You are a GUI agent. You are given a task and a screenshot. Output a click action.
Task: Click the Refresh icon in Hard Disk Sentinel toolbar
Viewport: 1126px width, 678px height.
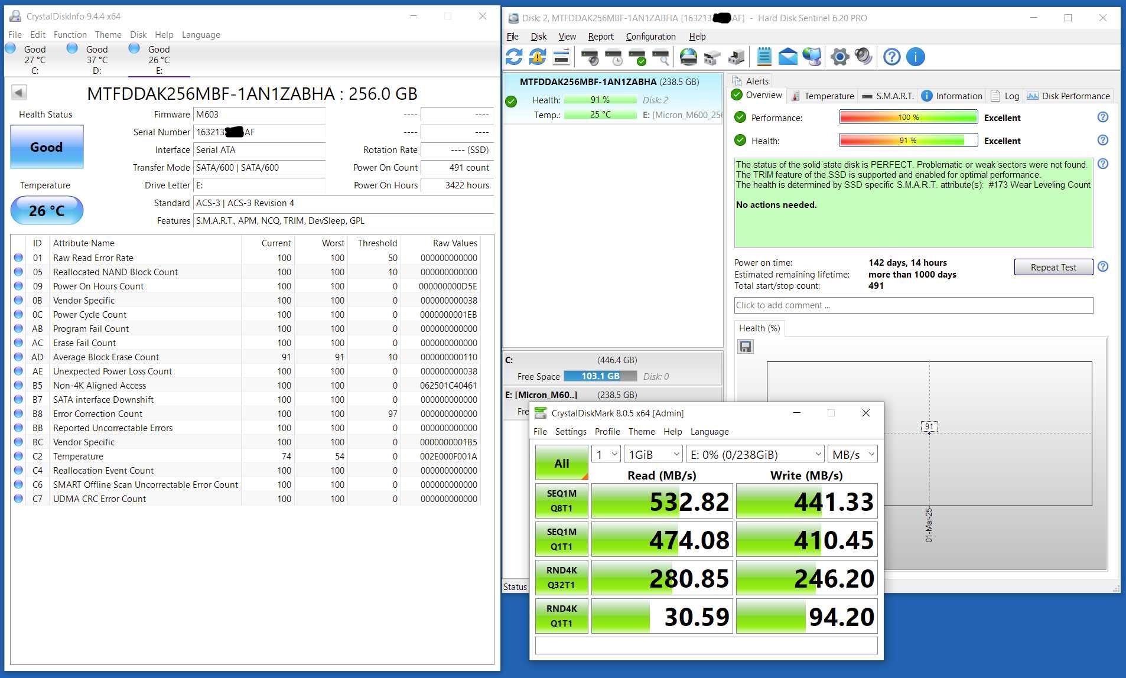coord(514,57)
